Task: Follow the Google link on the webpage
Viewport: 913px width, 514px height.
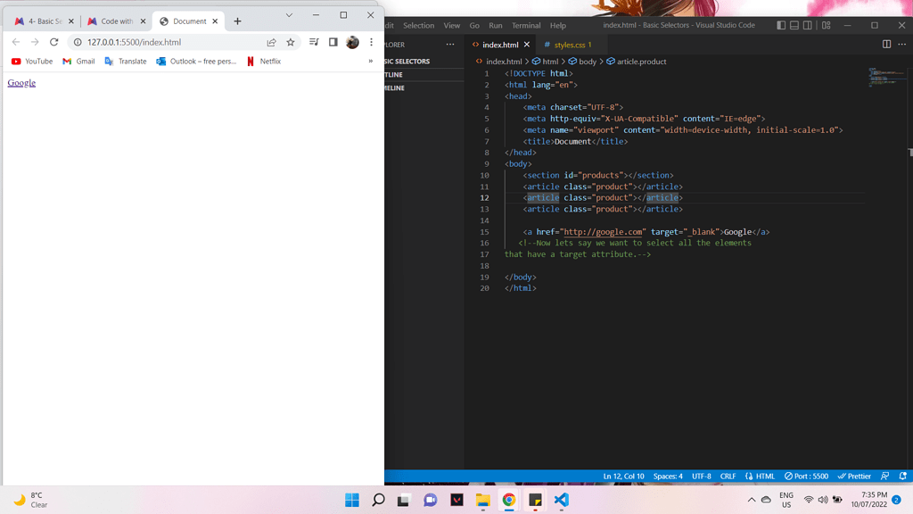Action: (x=21, y=82)
